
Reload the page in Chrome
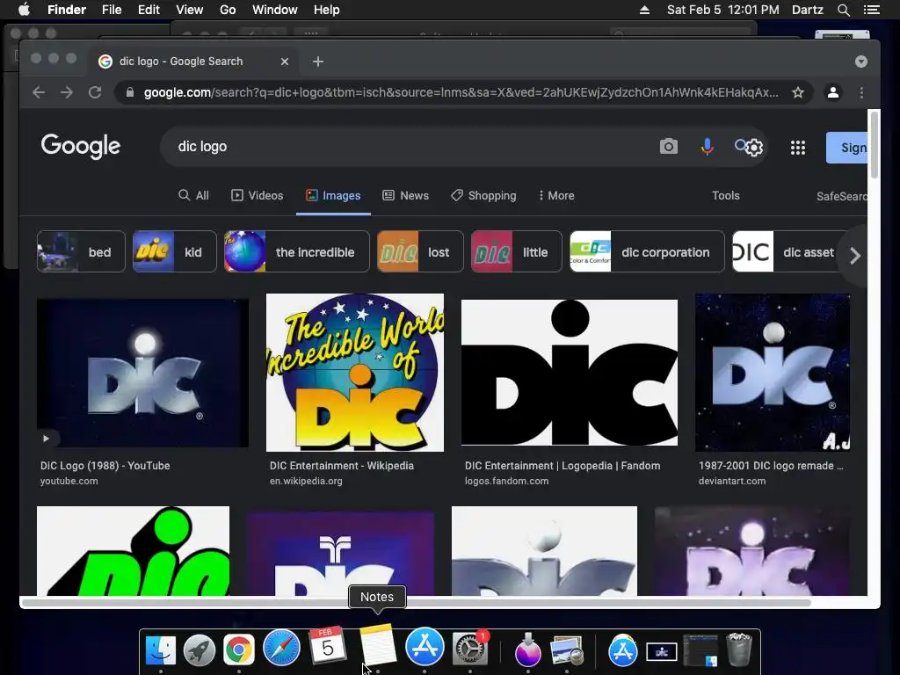click(x=95, y=92)
